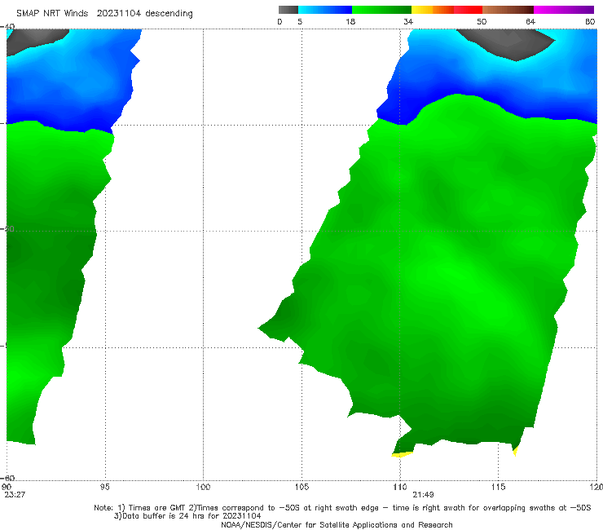
Task: Click the gray low-wind patch in the right swath
Action: (x=508, y=42)
